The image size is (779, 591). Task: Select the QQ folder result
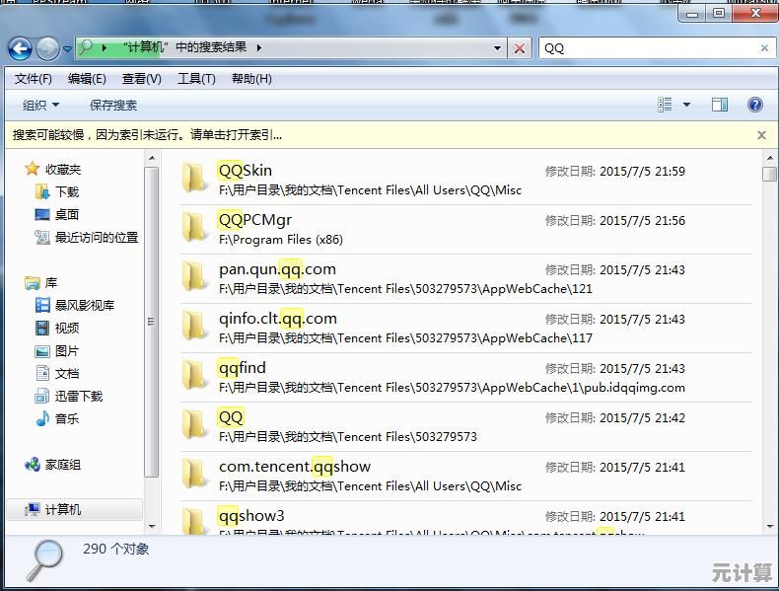click(x=466, y=426)
